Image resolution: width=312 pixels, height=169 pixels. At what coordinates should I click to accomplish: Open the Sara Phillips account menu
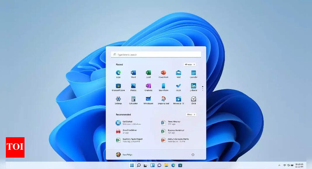click(124, 155)
